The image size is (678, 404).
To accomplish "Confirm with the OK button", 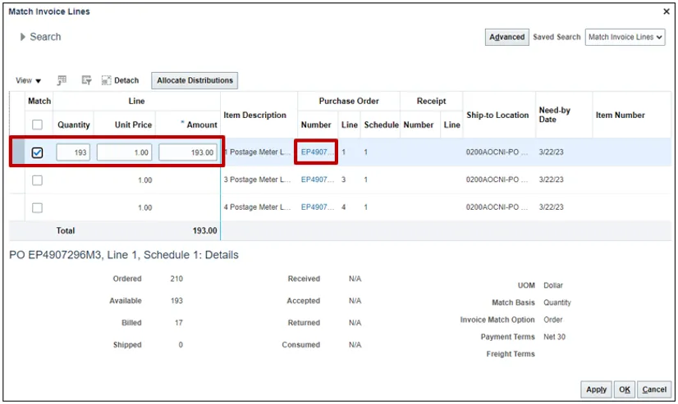I will click(625, 389).
